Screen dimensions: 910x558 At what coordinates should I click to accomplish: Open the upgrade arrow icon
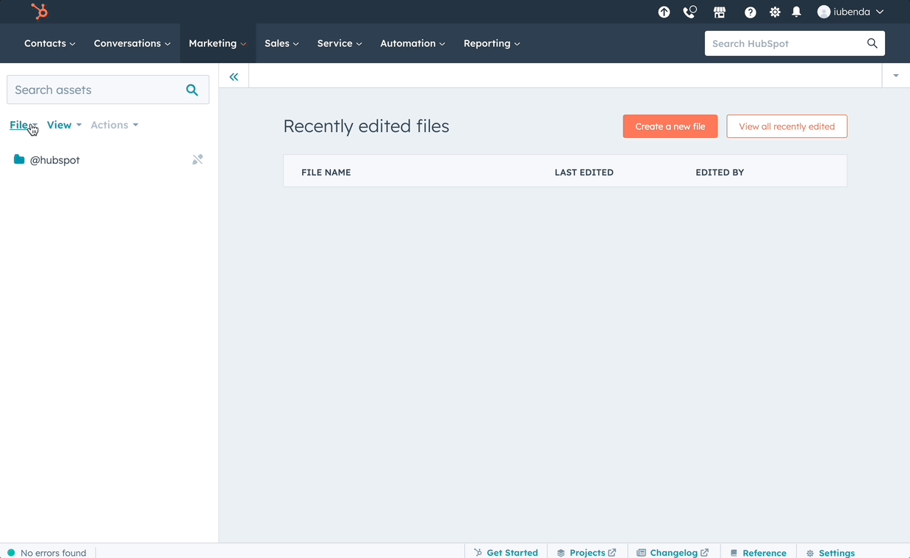(x=664, y=12)
